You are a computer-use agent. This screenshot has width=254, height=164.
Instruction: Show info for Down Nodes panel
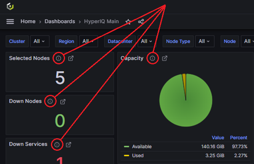[x=50, y=101]
